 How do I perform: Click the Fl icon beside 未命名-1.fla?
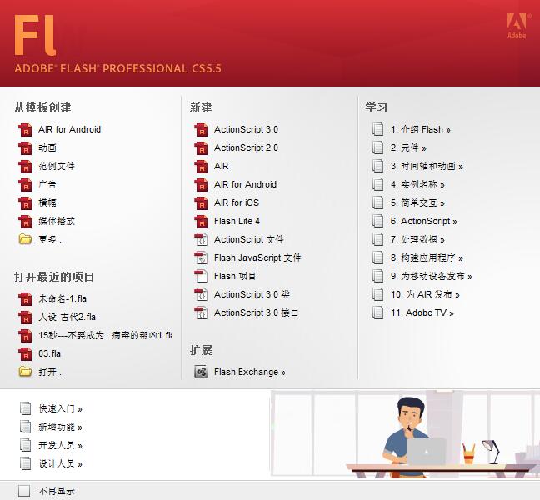click(25, 298)
